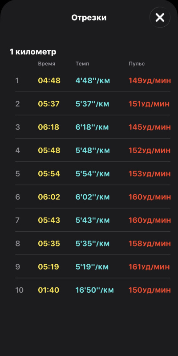Select the Отрезки title text

89,18
